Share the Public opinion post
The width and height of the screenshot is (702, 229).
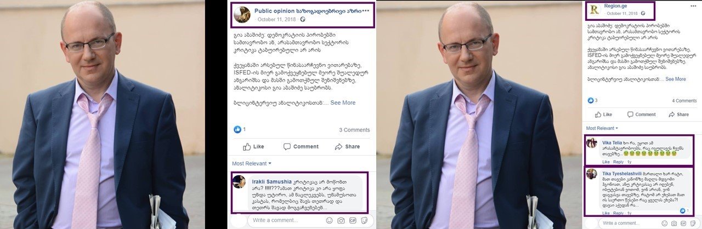347,147
